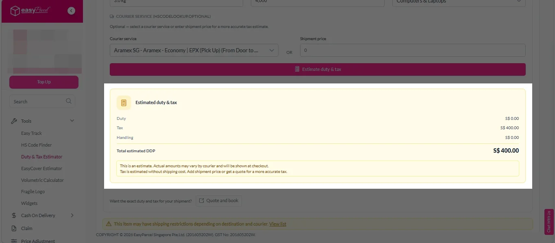This screenshot has height=243, width=555.
Task: Open the Volumetric Calculator tool
Action: click(x=42, y=180)
